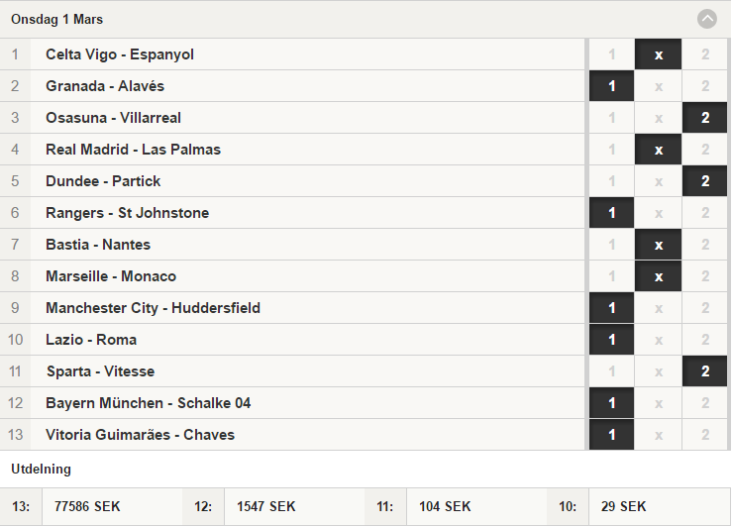Select 2 for Sparta - Vitesse
Image resolution: width=732 pixels, height=526 pixels.
pyautogui.click(x=705, y=372)
